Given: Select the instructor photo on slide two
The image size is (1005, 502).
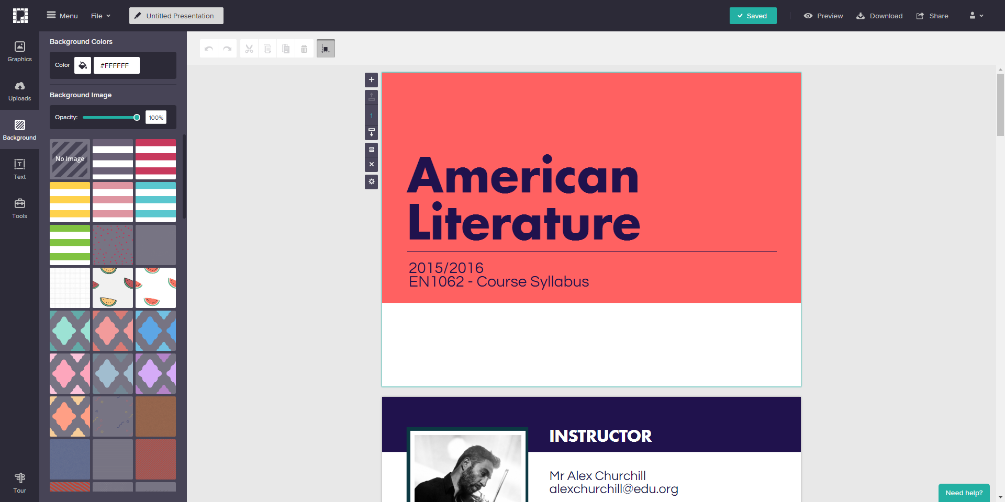Looking at the screenshot, I should click(x=467, y=465).
